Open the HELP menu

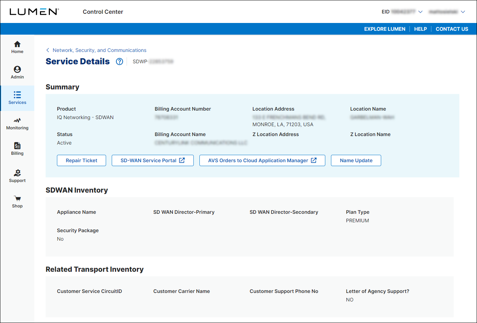point(420,29)
